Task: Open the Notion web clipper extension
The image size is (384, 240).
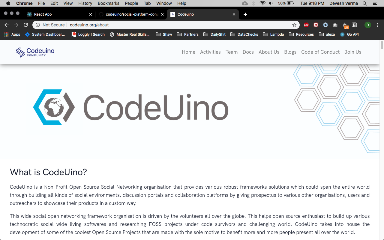Action: point(354,25)
